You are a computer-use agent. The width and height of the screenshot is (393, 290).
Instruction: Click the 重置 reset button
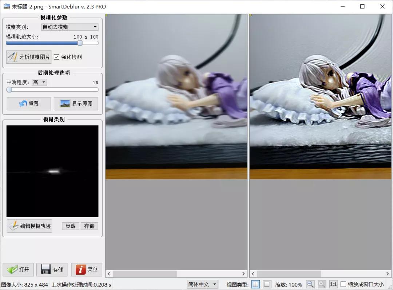pos(29,103)
